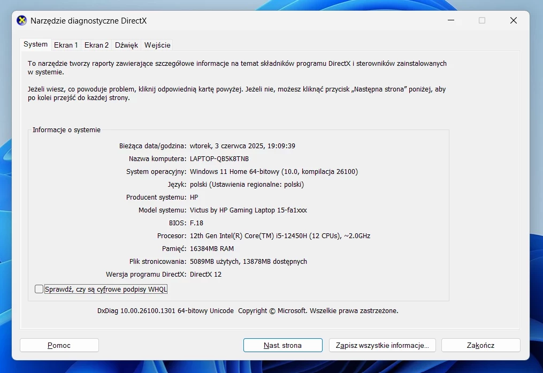This screenshot has height=373, width=543.
Task: Minimize the DirectX diagnostic window
Action: click(451, 20)
